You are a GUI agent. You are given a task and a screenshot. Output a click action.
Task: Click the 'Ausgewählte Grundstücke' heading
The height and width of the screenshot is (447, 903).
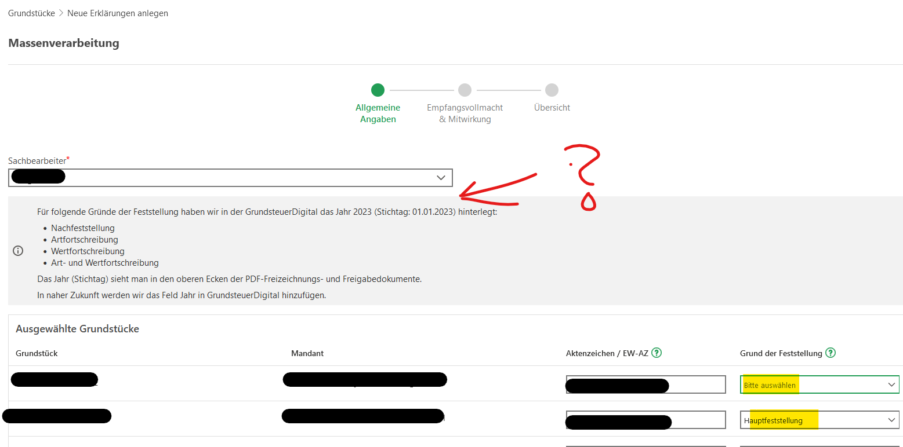click(x=77, y=329)
